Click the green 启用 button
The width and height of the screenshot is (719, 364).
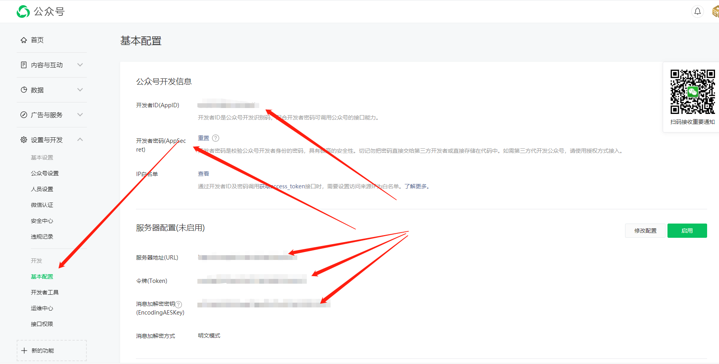[x=687, y=231]
